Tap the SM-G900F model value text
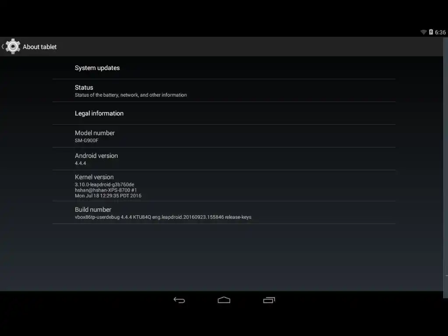This screenshot has height=336, width=448. (87, 140)
